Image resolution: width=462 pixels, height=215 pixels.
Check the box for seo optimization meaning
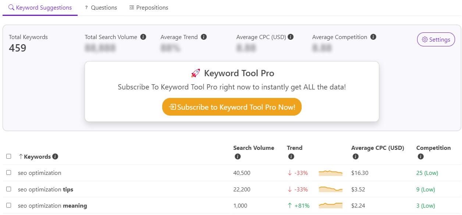point(9,205)
